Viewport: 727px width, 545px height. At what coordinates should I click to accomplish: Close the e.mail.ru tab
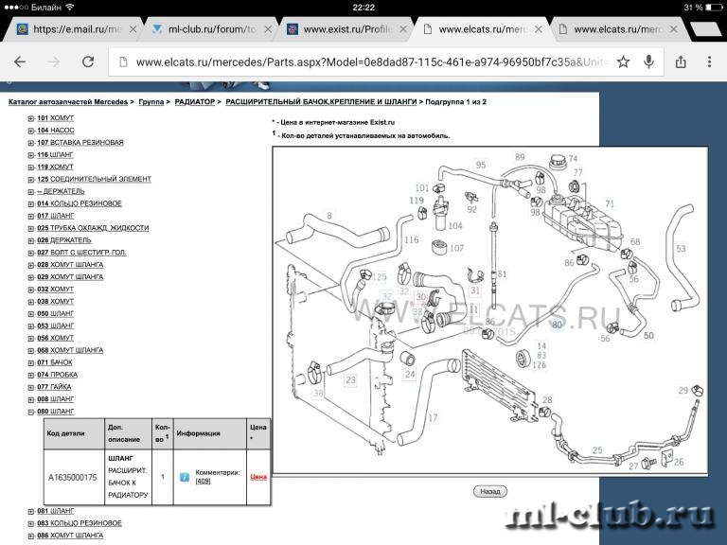[x=133, y=29]
